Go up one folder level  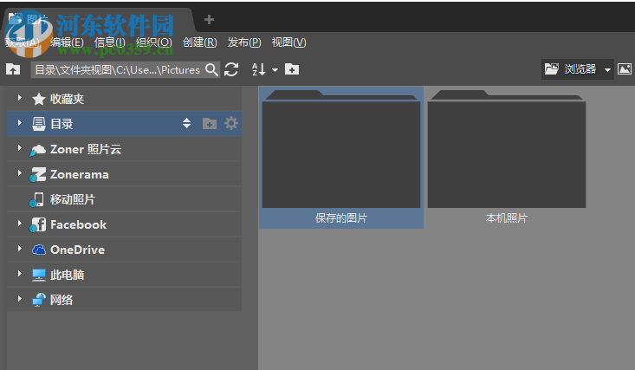tap(13, 69)
